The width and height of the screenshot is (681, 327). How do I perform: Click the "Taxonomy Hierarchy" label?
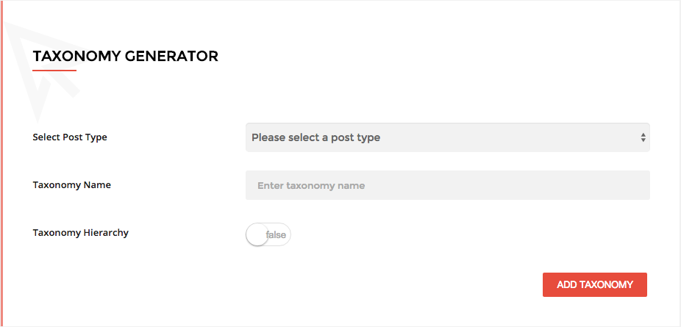(x=81, y=233)
